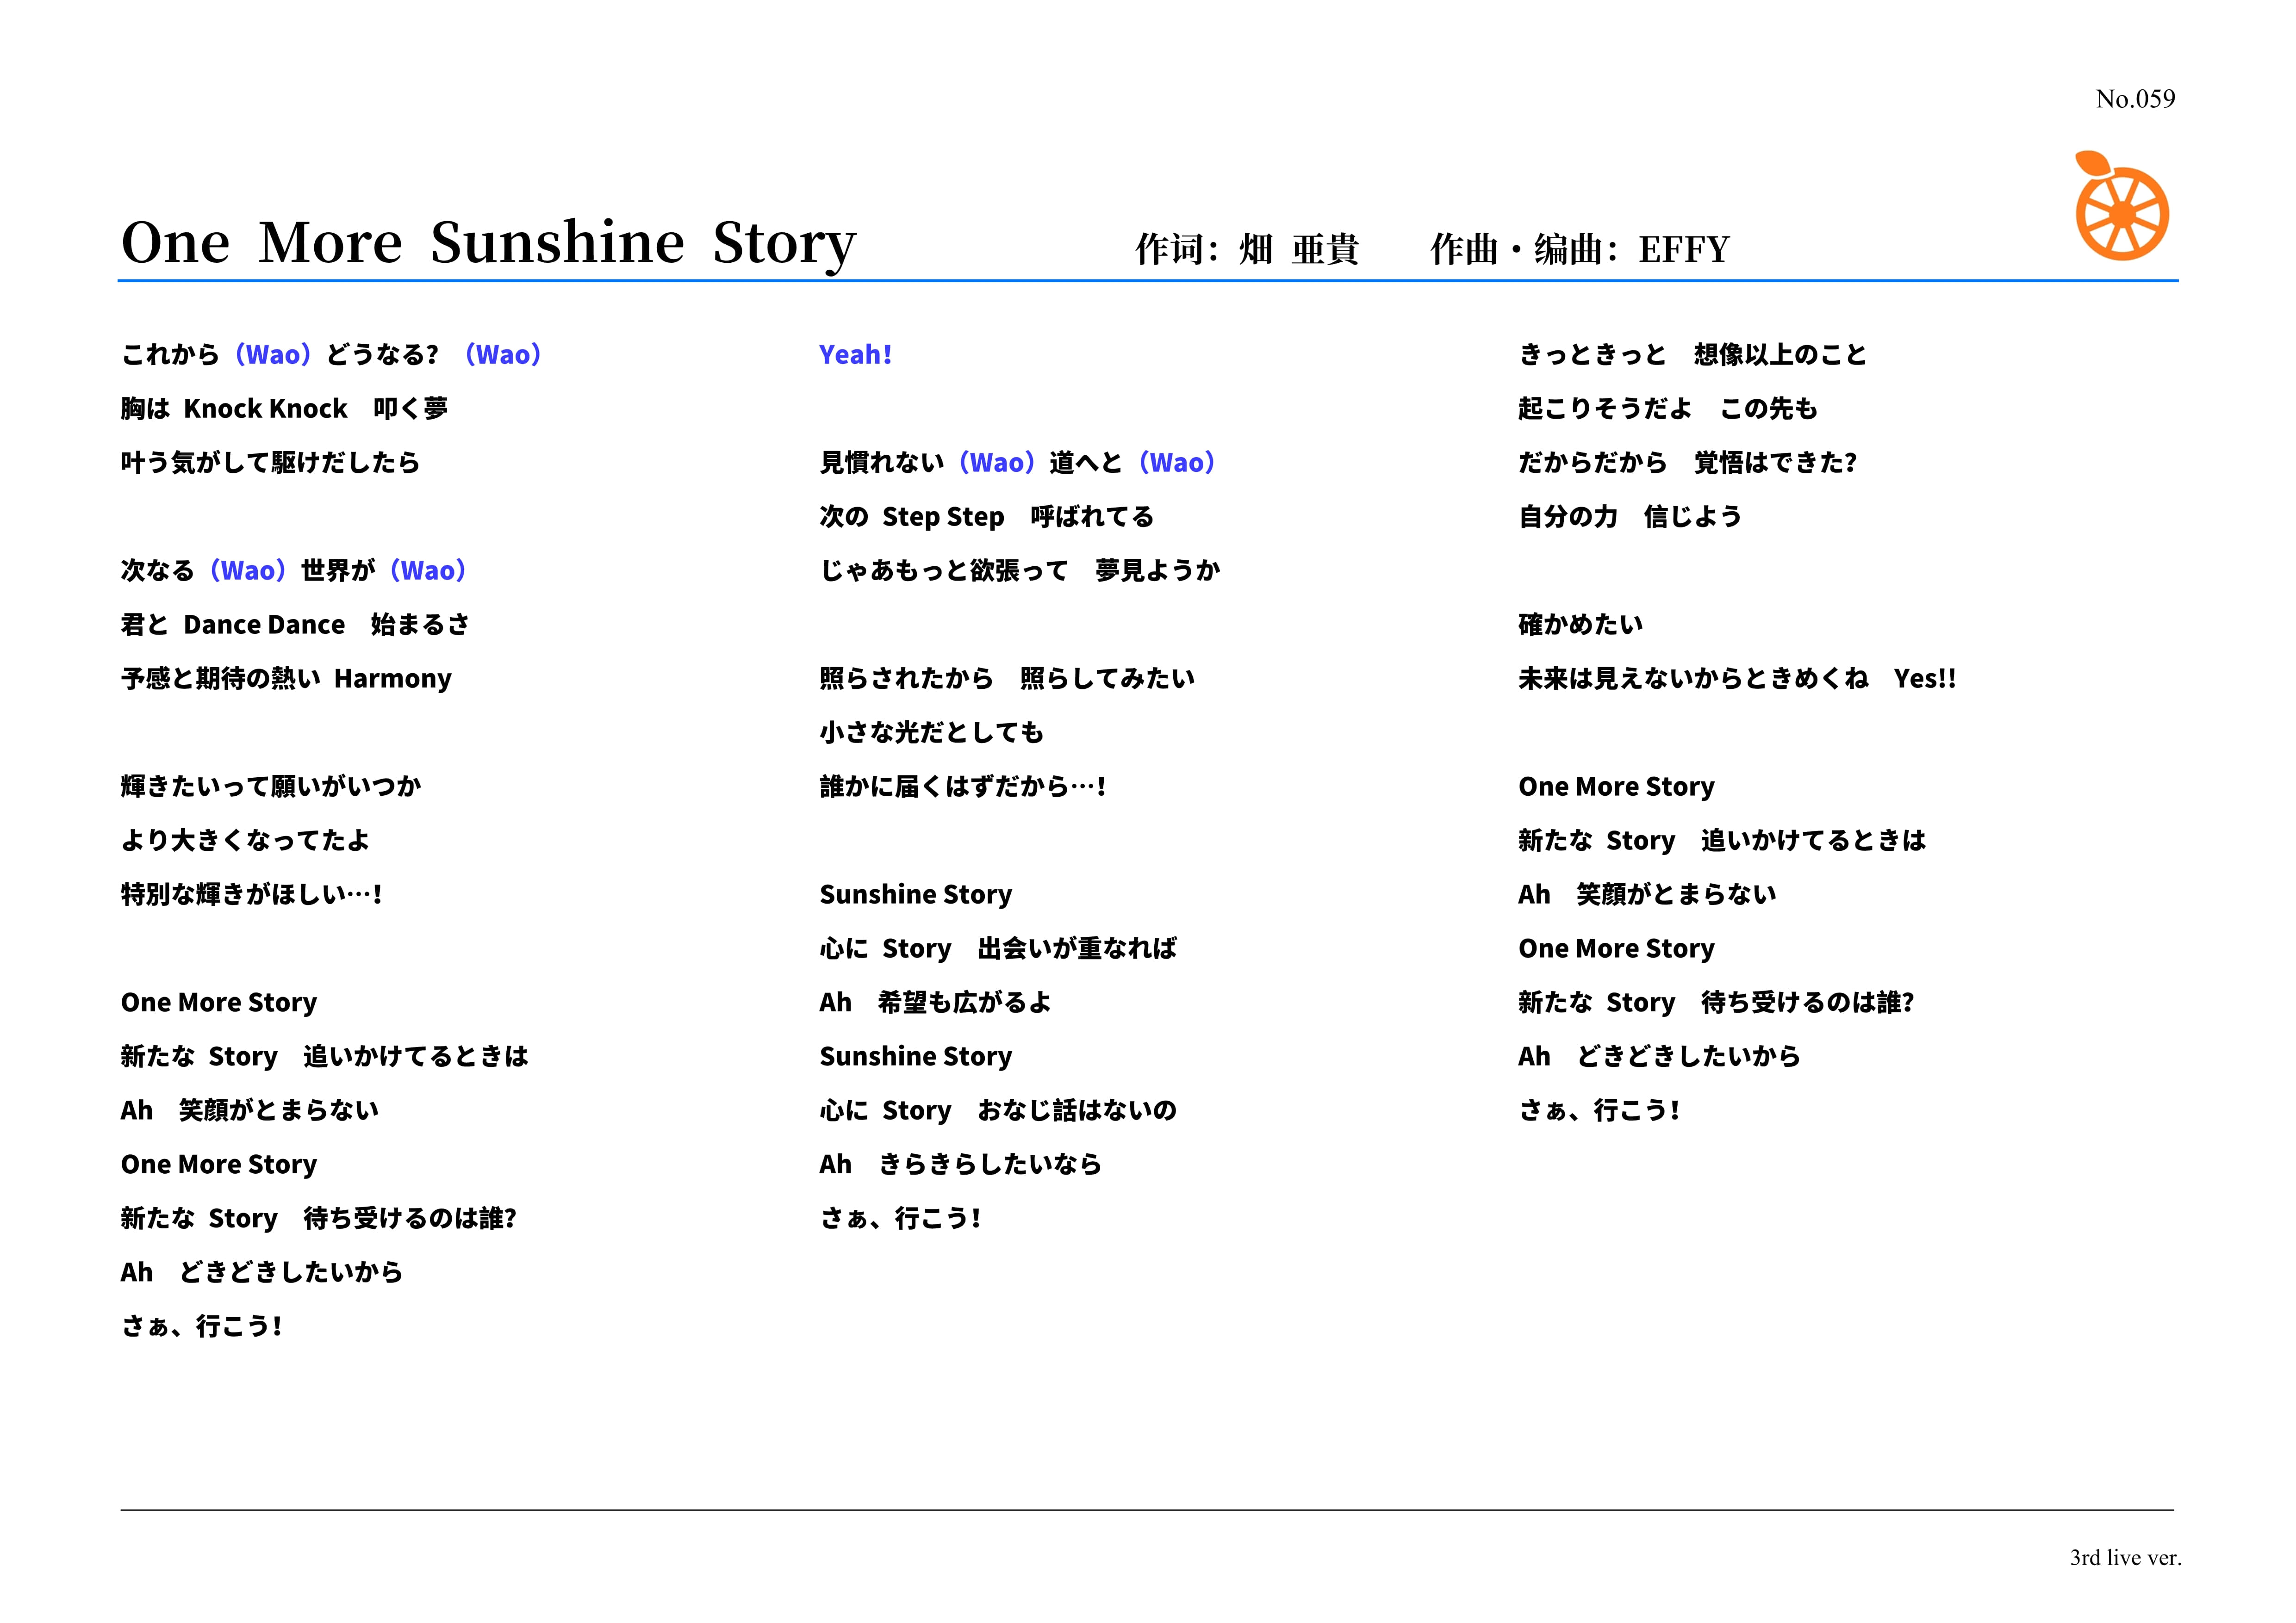2296x1623 pixels.
Task: Click the orange fruit logo icon
Action: tap(2121, 207)
